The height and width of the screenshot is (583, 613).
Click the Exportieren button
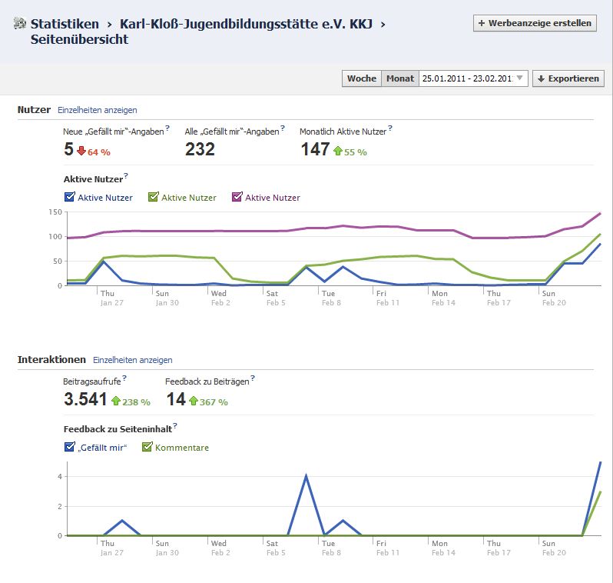[568, 78]
